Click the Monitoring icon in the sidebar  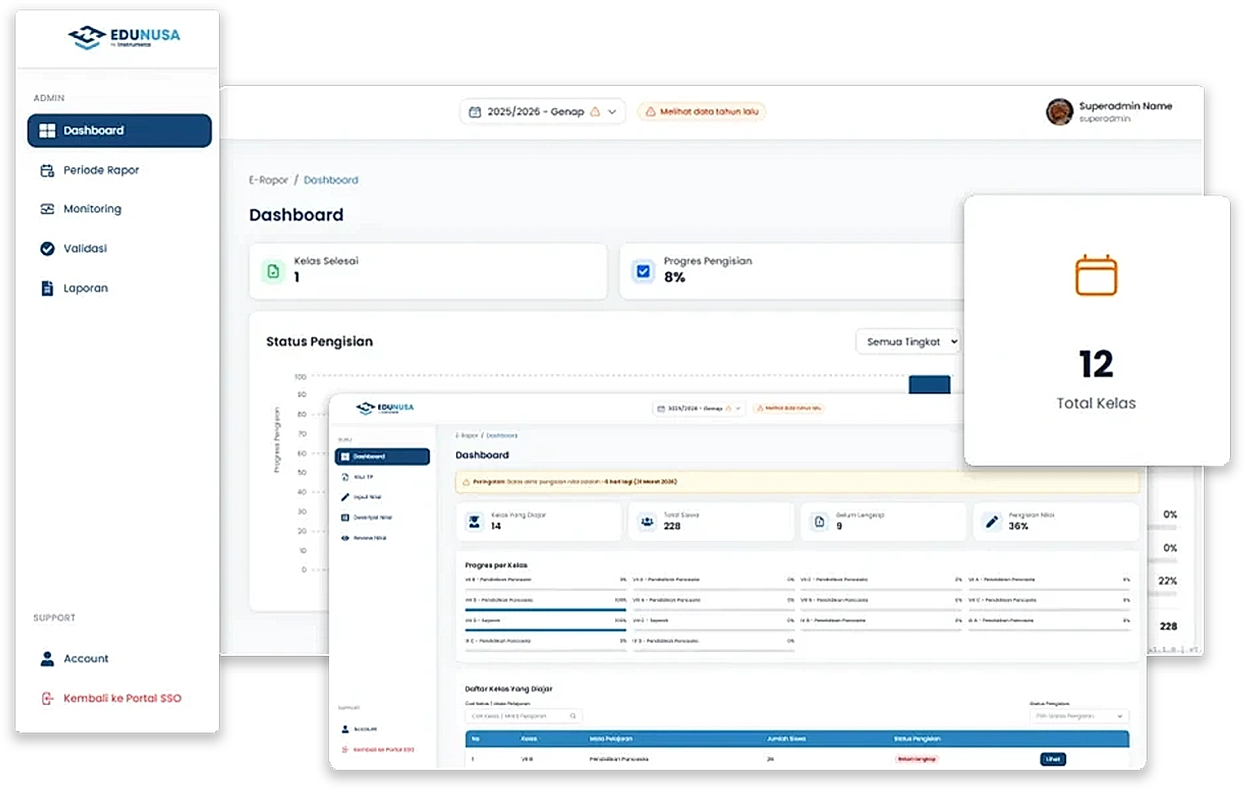tap(47, 209)
